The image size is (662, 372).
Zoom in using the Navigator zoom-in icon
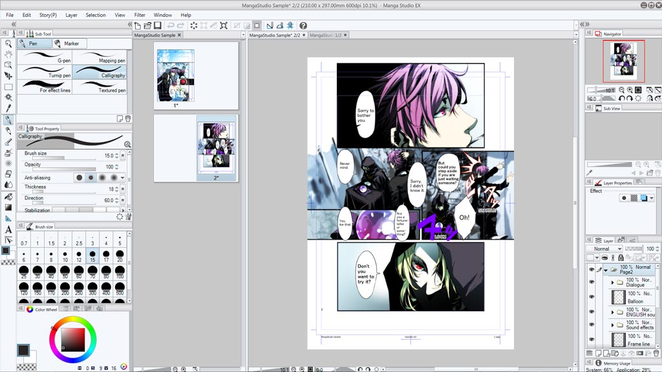(x=630, y=90)
